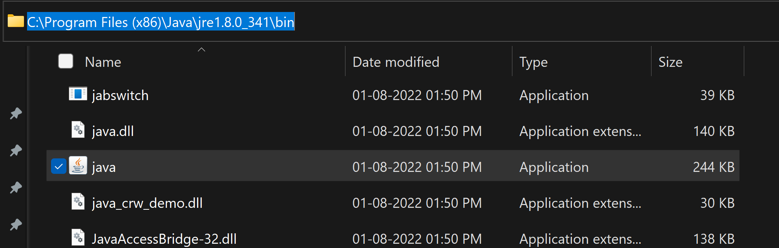779x248 pixels.
Task: Toggle the select-all checkbox beside Name
Action: point(66,61)
